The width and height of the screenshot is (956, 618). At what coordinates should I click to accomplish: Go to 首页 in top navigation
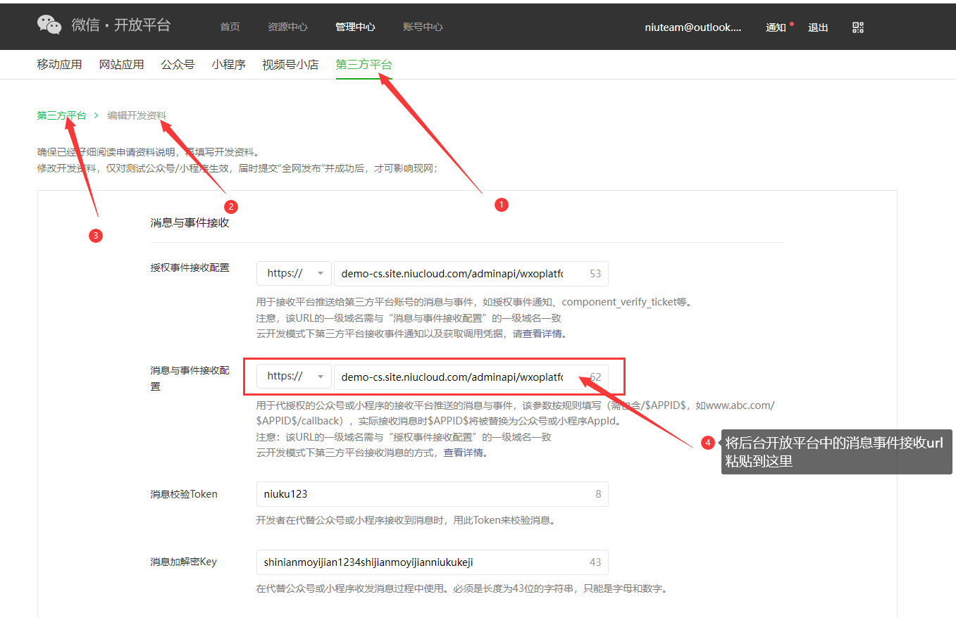(230, 27)
